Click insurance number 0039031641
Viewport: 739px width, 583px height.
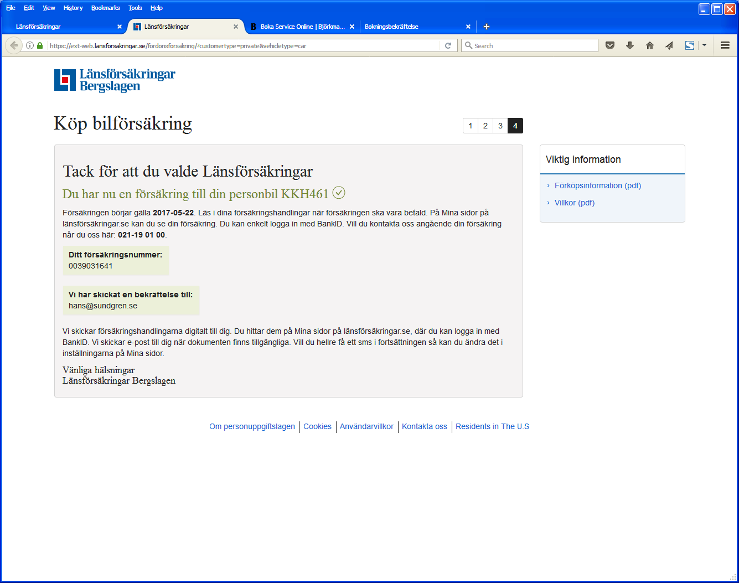pyautogui.click(x=91, y=266)
